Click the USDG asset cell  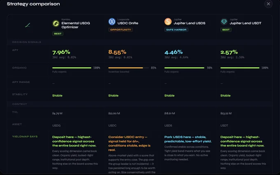click(56, 125)
